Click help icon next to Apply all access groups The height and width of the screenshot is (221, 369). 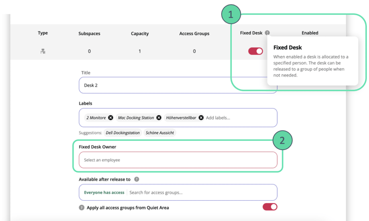click(x=82, y=207)
